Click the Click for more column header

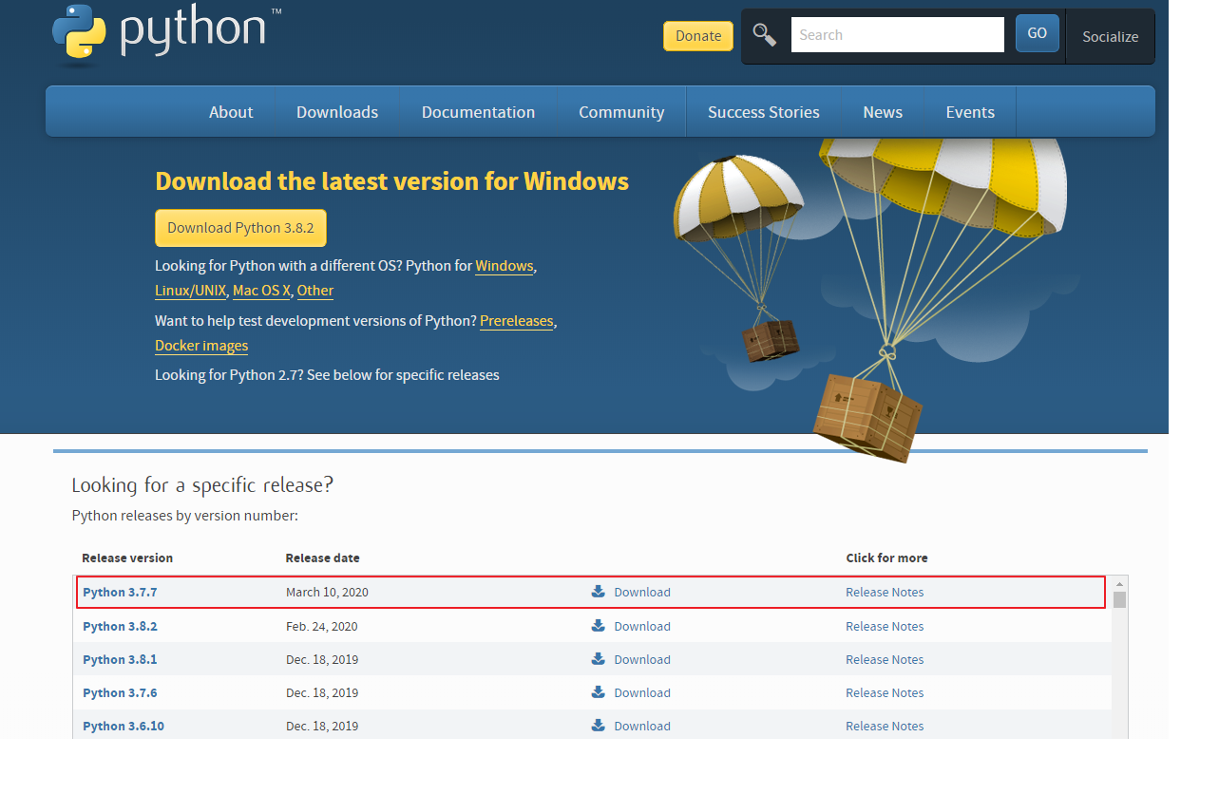886,558
